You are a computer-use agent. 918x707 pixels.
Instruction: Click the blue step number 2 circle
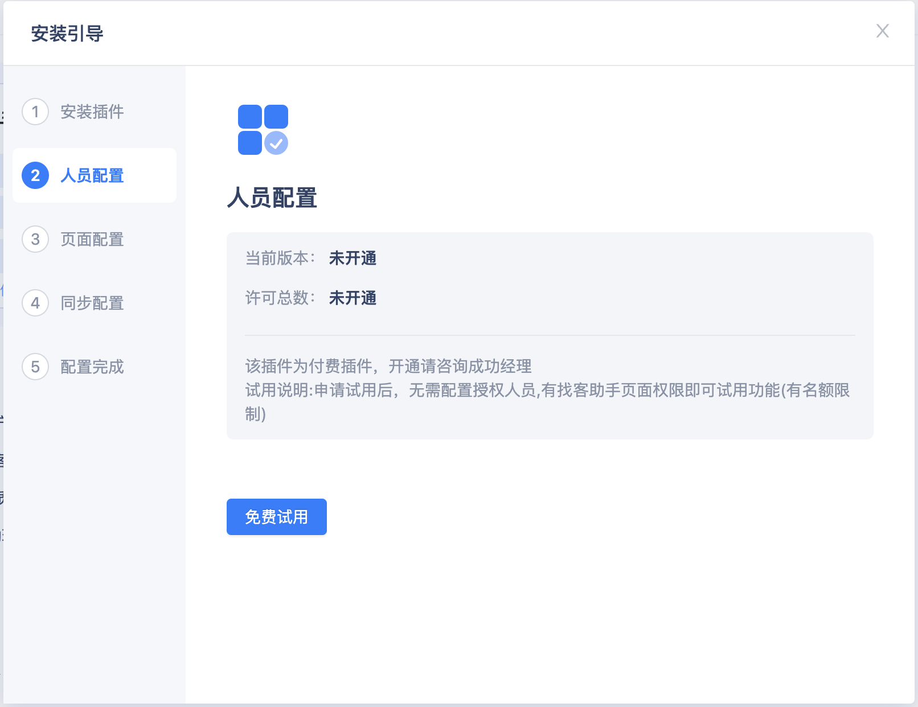click(35, 175)
